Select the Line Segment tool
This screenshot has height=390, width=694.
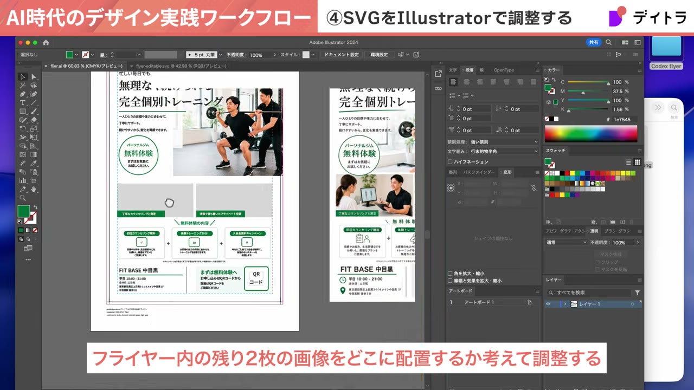coord(34,102)
